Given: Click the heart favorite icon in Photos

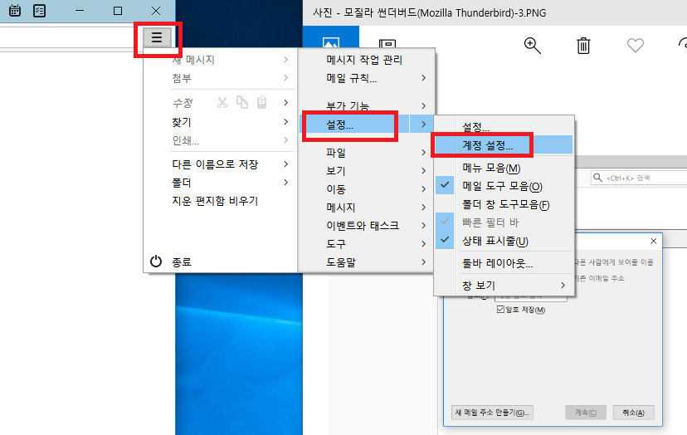Looking at the screenshot, I should pyautogui.click(x=636, y=45).
